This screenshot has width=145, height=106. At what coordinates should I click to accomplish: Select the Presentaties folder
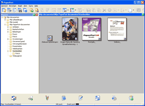17,46
